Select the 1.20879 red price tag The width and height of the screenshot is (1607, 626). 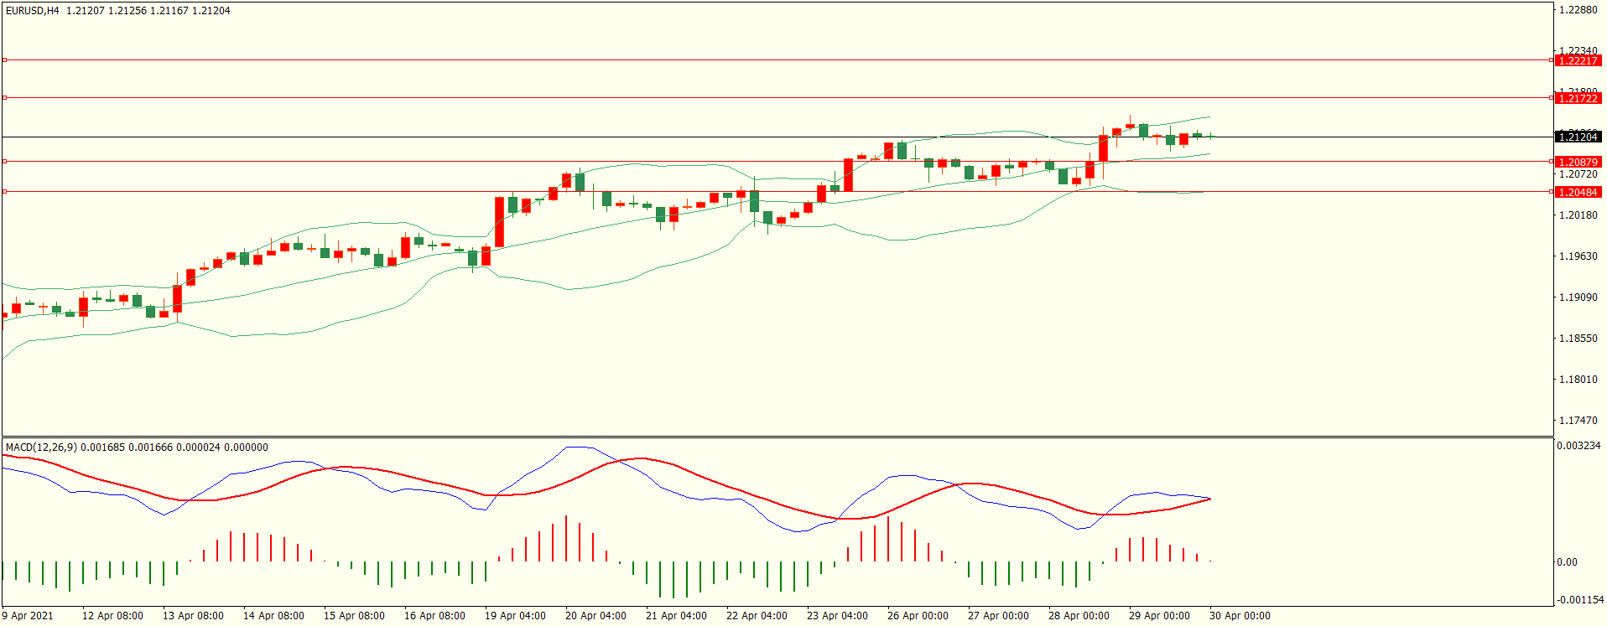coord(1578,162)
